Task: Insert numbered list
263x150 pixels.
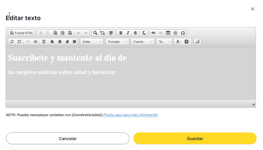Action: [12, 42]
